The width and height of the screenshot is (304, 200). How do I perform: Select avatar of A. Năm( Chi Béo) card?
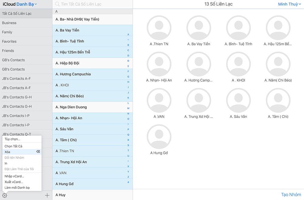tap(278, 64)
